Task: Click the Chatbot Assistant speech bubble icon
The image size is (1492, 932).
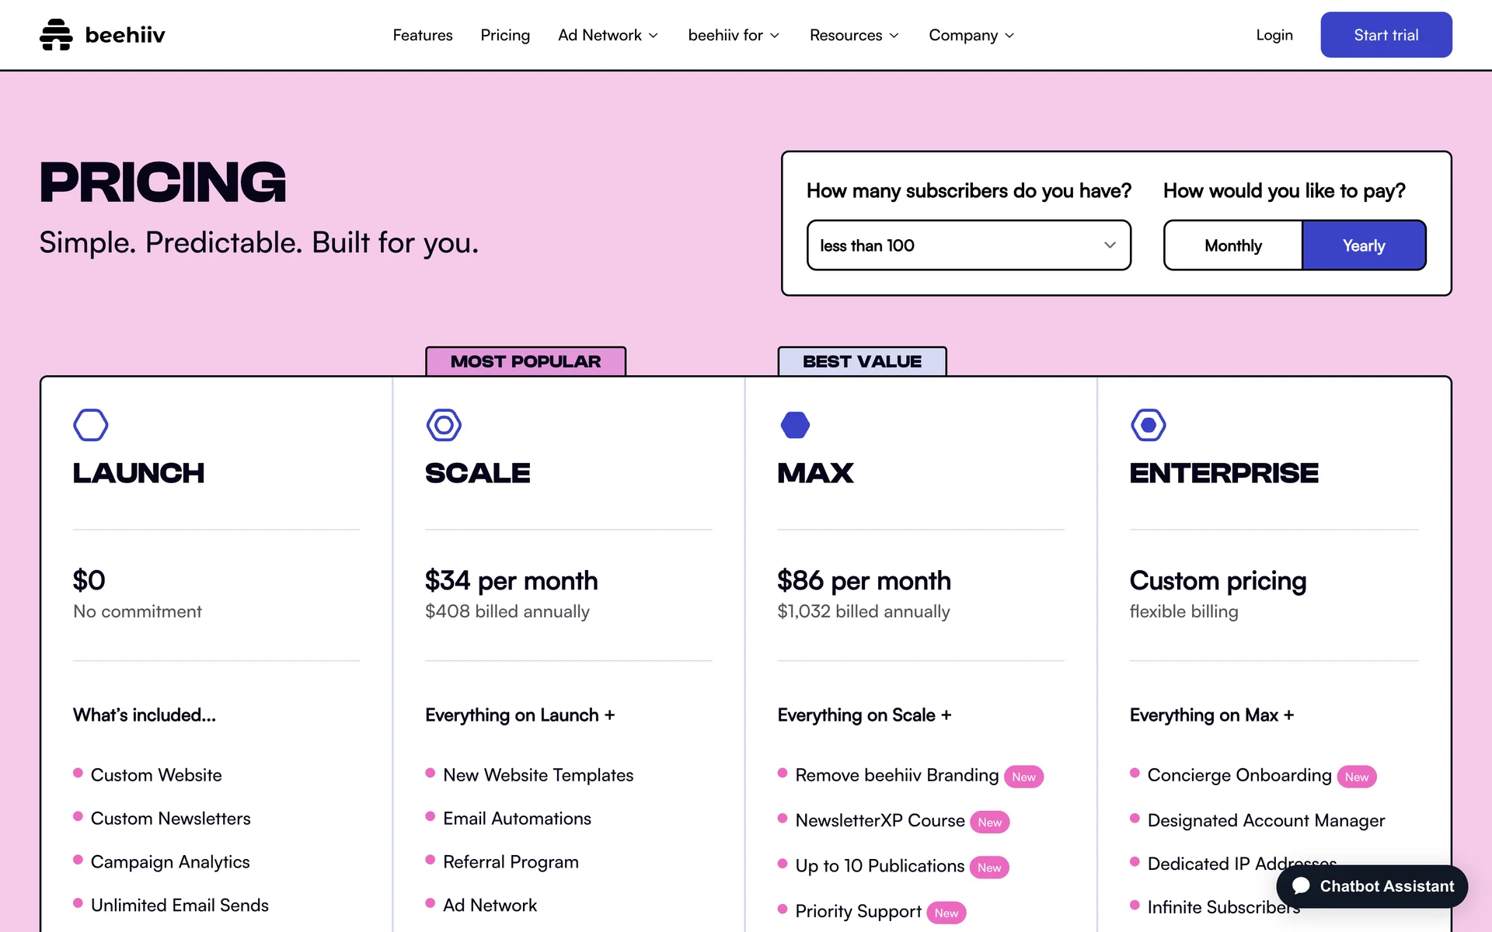Action: pos(1301,886)
